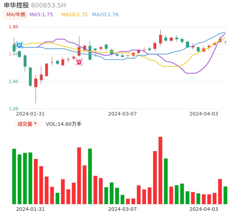Click the 1.80 price axis label
Viewport: 242px width, 214px height.
pos(13,27)
